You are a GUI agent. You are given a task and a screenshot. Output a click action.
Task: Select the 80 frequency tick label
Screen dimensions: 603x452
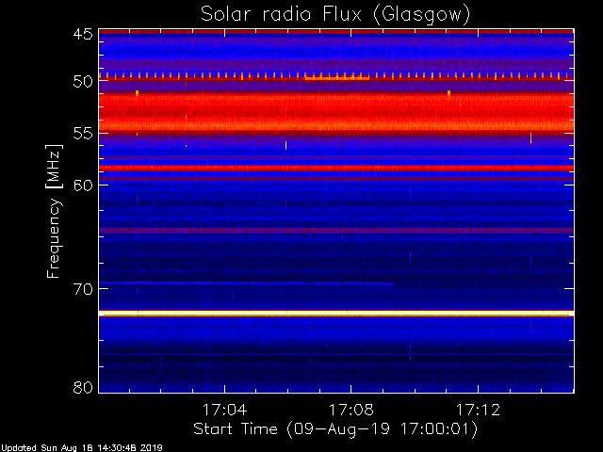83,387
